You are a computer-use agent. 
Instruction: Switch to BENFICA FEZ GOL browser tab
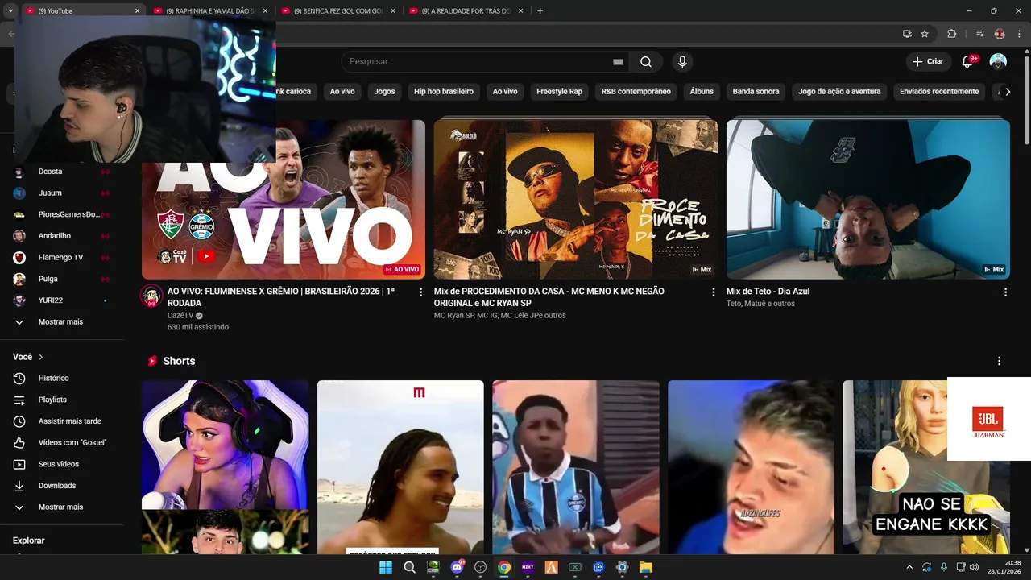pyautogui.click(x=338, y=11)
